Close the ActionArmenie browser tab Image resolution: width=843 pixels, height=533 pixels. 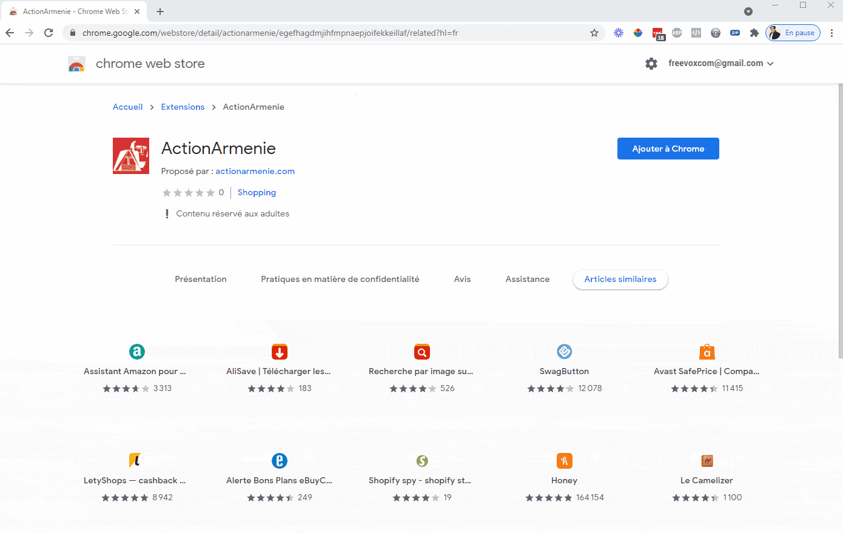137,12
